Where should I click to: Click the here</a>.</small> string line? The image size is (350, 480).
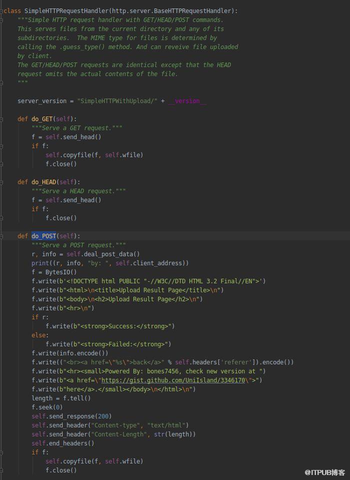(113, 389)
